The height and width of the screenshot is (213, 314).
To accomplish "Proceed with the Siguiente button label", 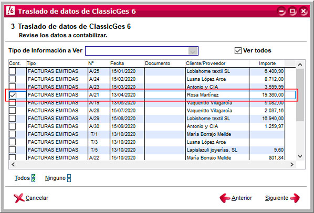I will tap(277, 198).
